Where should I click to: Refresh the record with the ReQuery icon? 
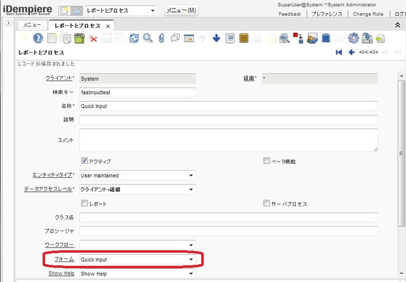[x=134, y=38]
